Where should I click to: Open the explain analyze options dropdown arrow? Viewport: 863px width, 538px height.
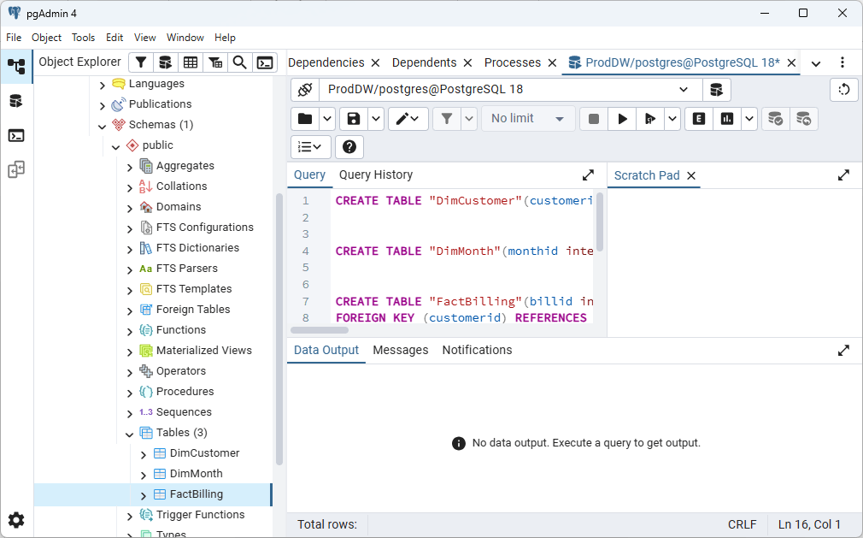tap(749, 119)
